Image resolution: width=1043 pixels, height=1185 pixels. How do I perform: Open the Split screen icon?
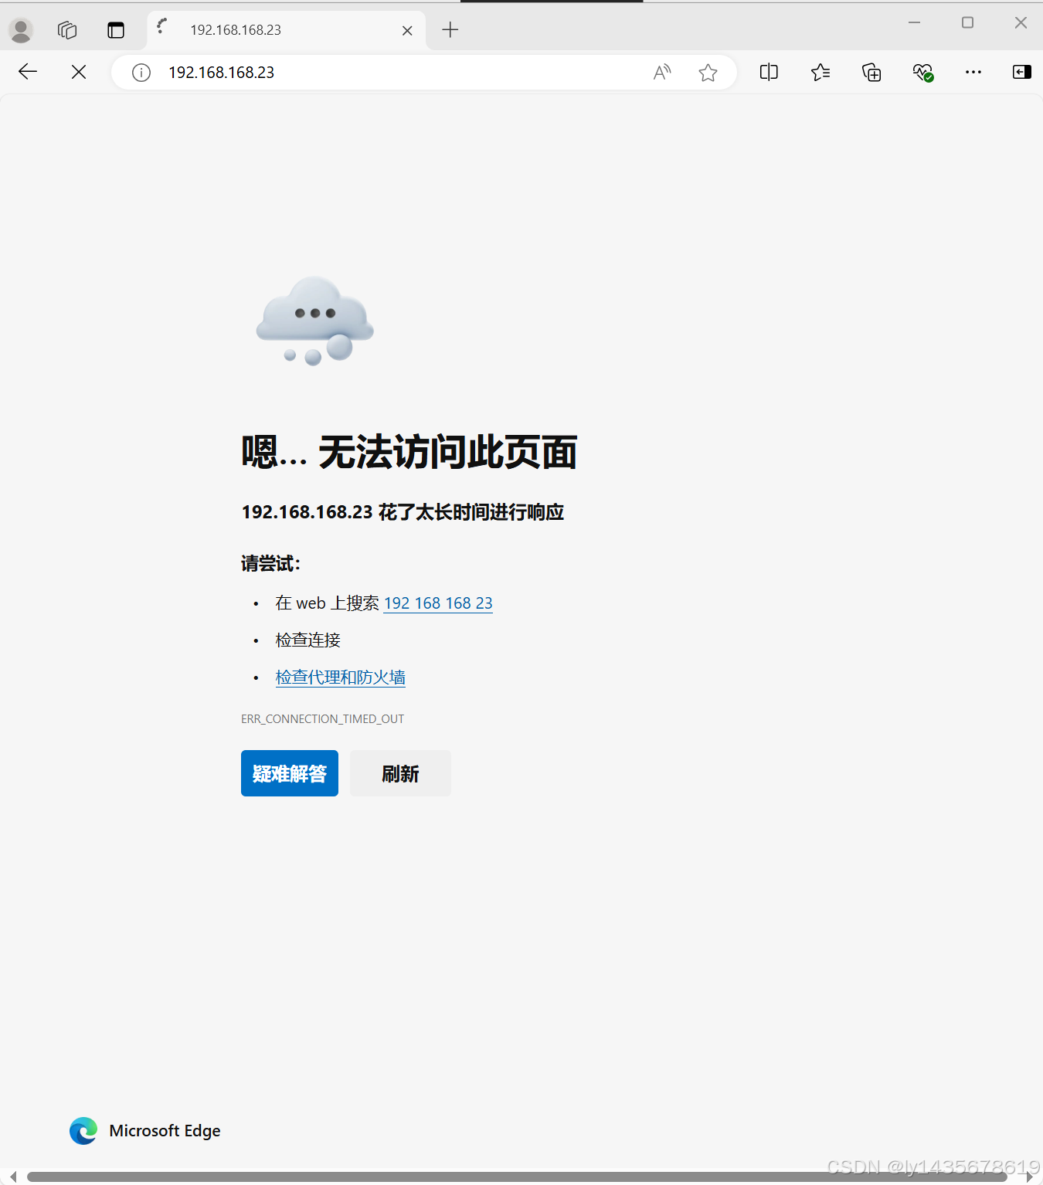768,72
